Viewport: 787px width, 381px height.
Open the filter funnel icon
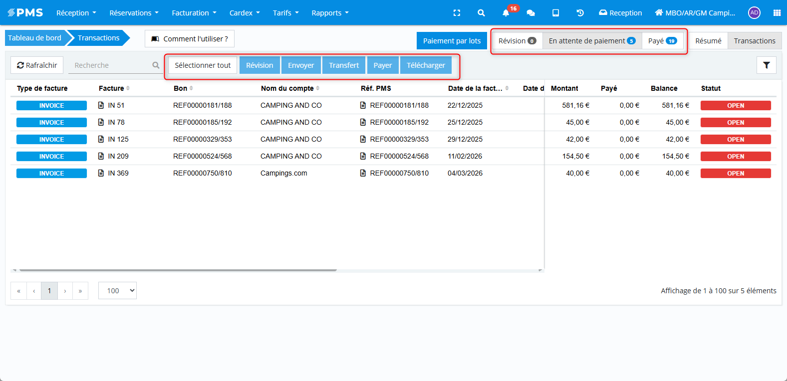coord(766,65)
